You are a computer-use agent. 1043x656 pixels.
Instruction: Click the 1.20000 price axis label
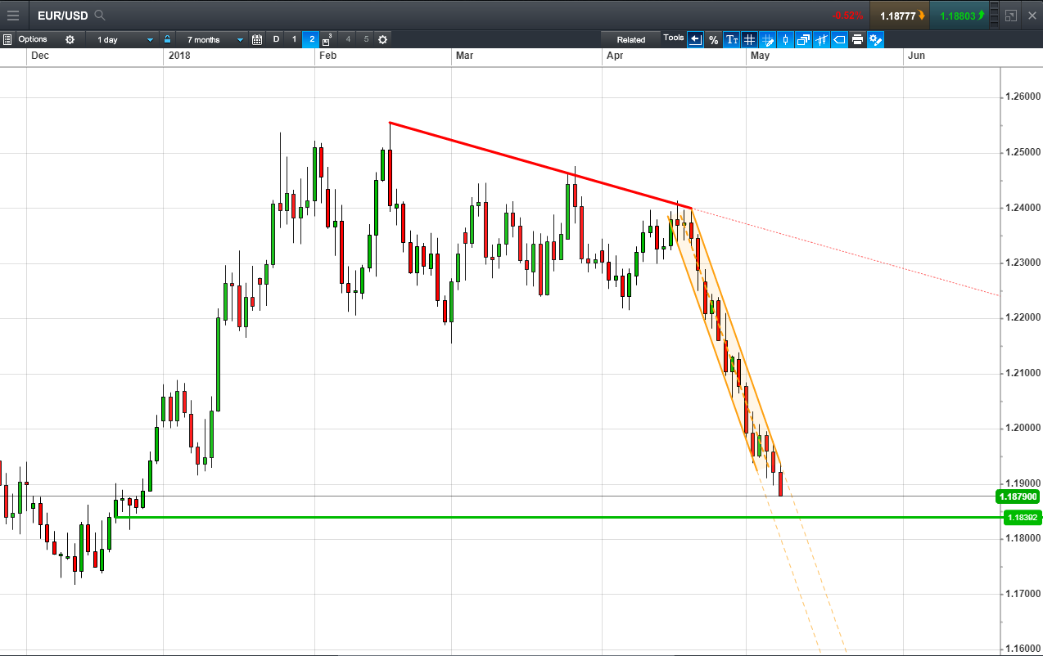[1023, 429]
